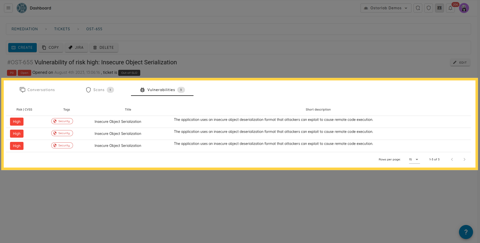Open the rows per page dropdown

(x=414, y=159)
